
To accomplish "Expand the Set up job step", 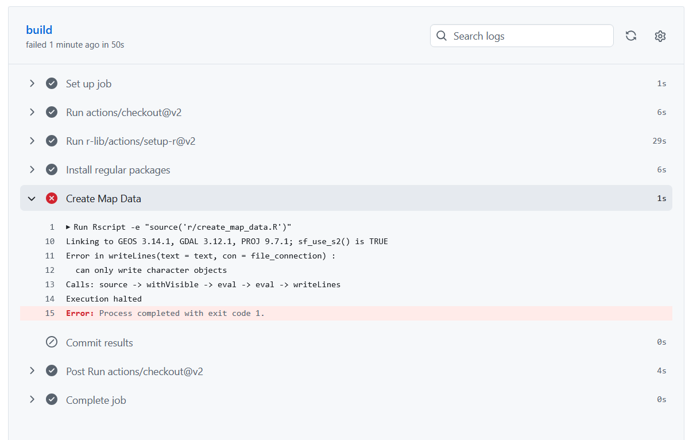I will [32, 84].
